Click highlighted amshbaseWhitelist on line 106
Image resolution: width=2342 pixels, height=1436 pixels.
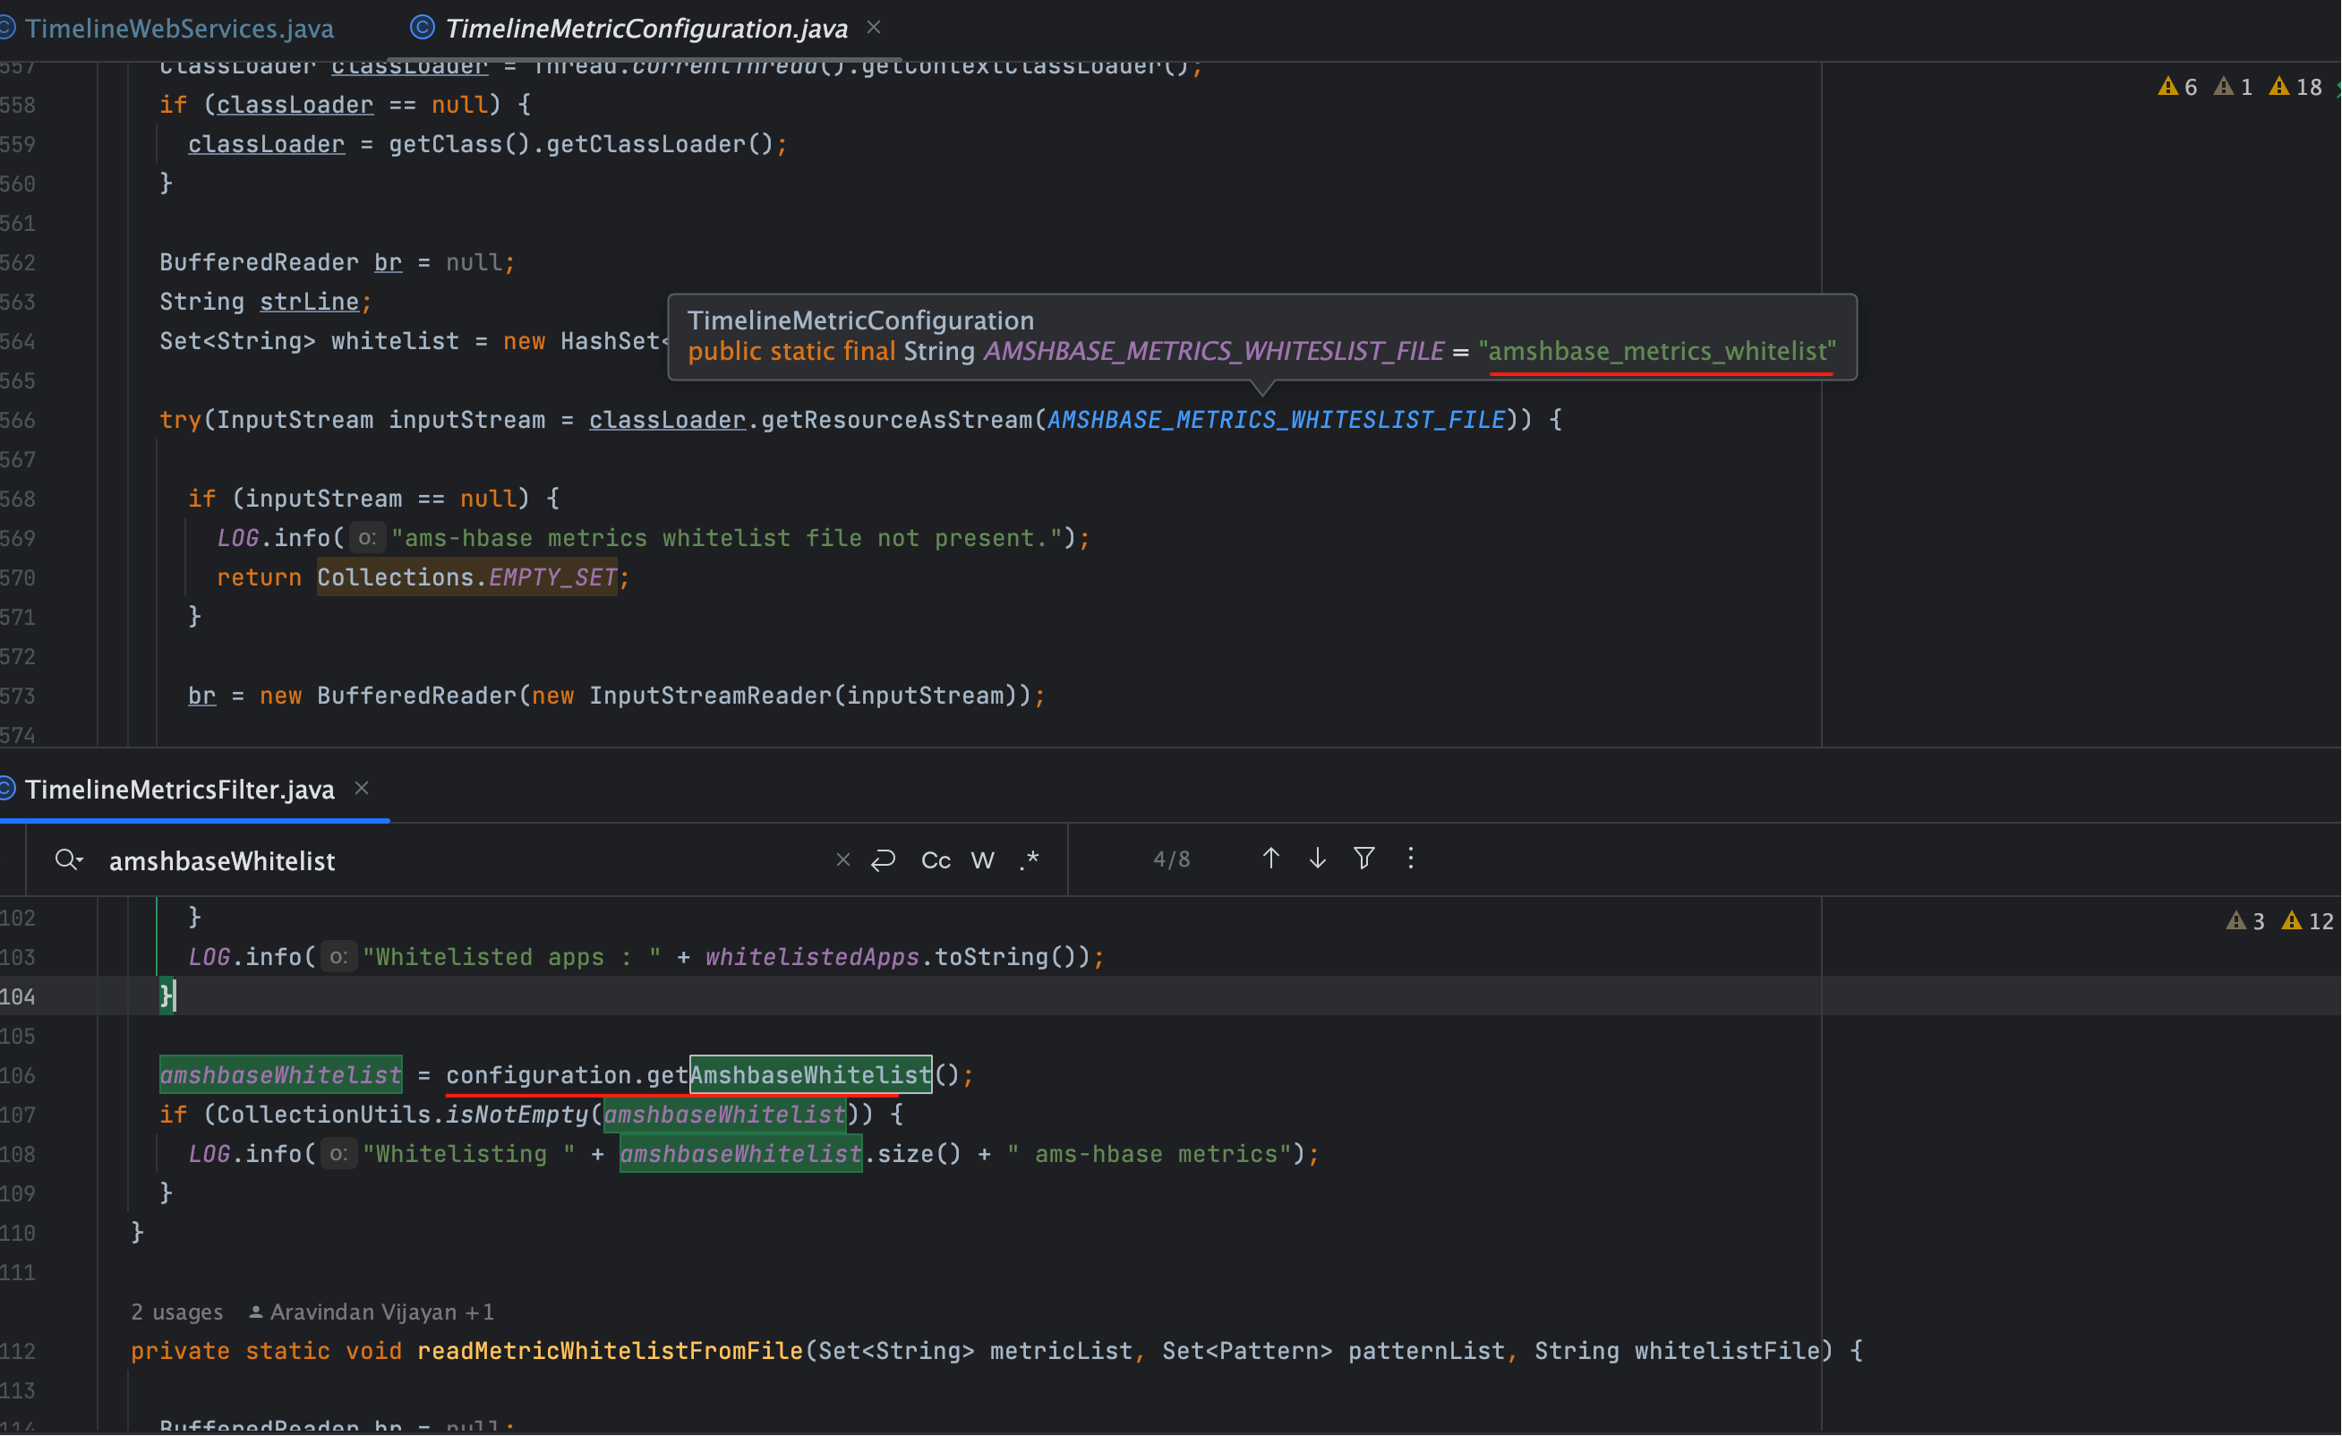280,1076
